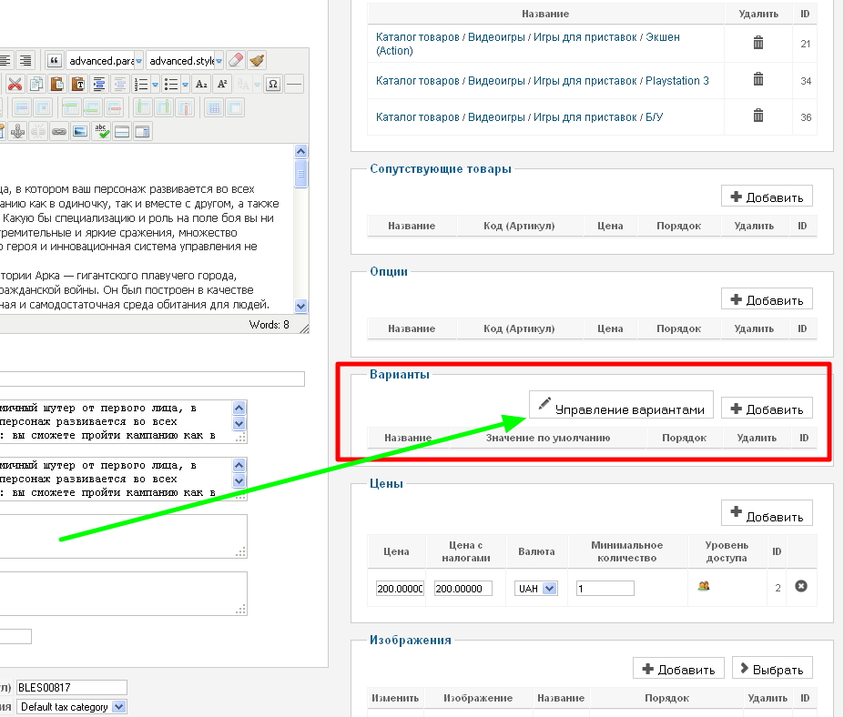Open the Default tax category dropdown

pyautogui.click(x=72, y=707)
